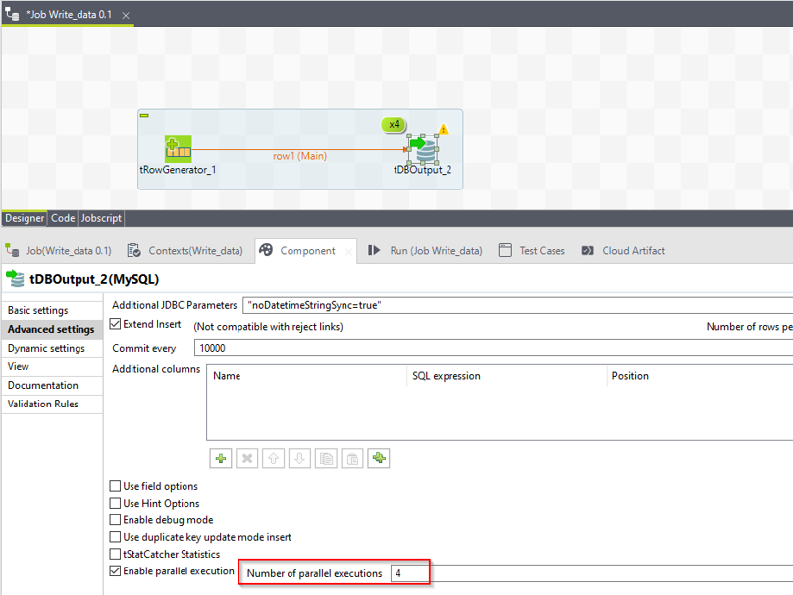Go to Dynamic settings section
The width and height of the screenshot is (793, 595).
click(x=46, y=349)
